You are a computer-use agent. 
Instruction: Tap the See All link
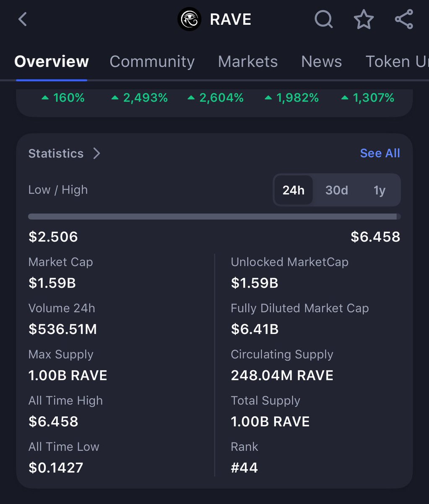tap(380, 153)
